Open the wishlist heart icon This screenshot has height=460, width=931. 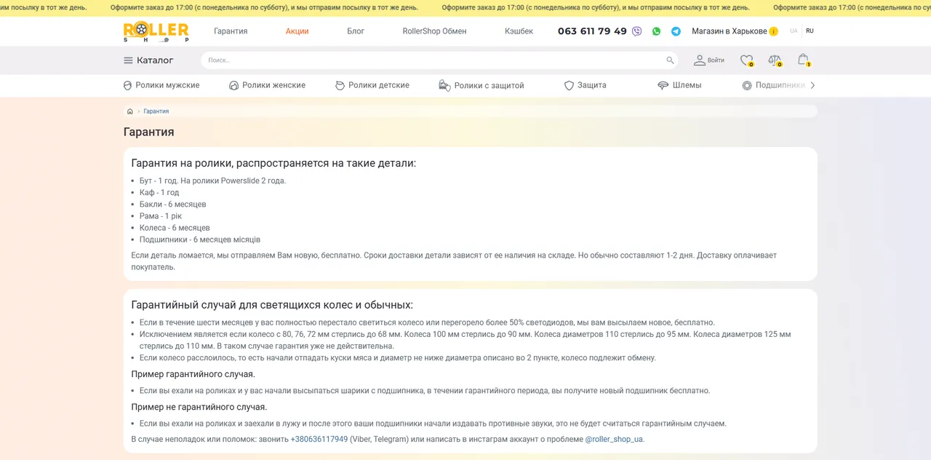click(746, 60)
